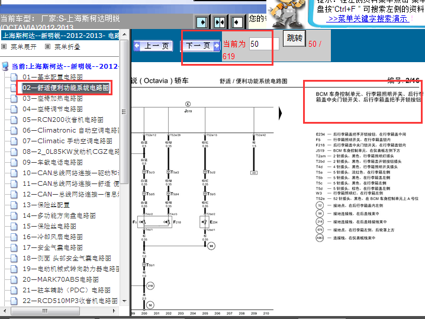Image resolution: width=425 pixels, height=319 pixels.
Task: Open 21—驻车辅助（PDC）电路图
Action: pyautogui.click(x=66, y=290)
